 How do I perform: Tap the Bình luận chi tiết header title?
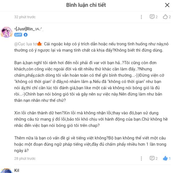click(86, 5)
